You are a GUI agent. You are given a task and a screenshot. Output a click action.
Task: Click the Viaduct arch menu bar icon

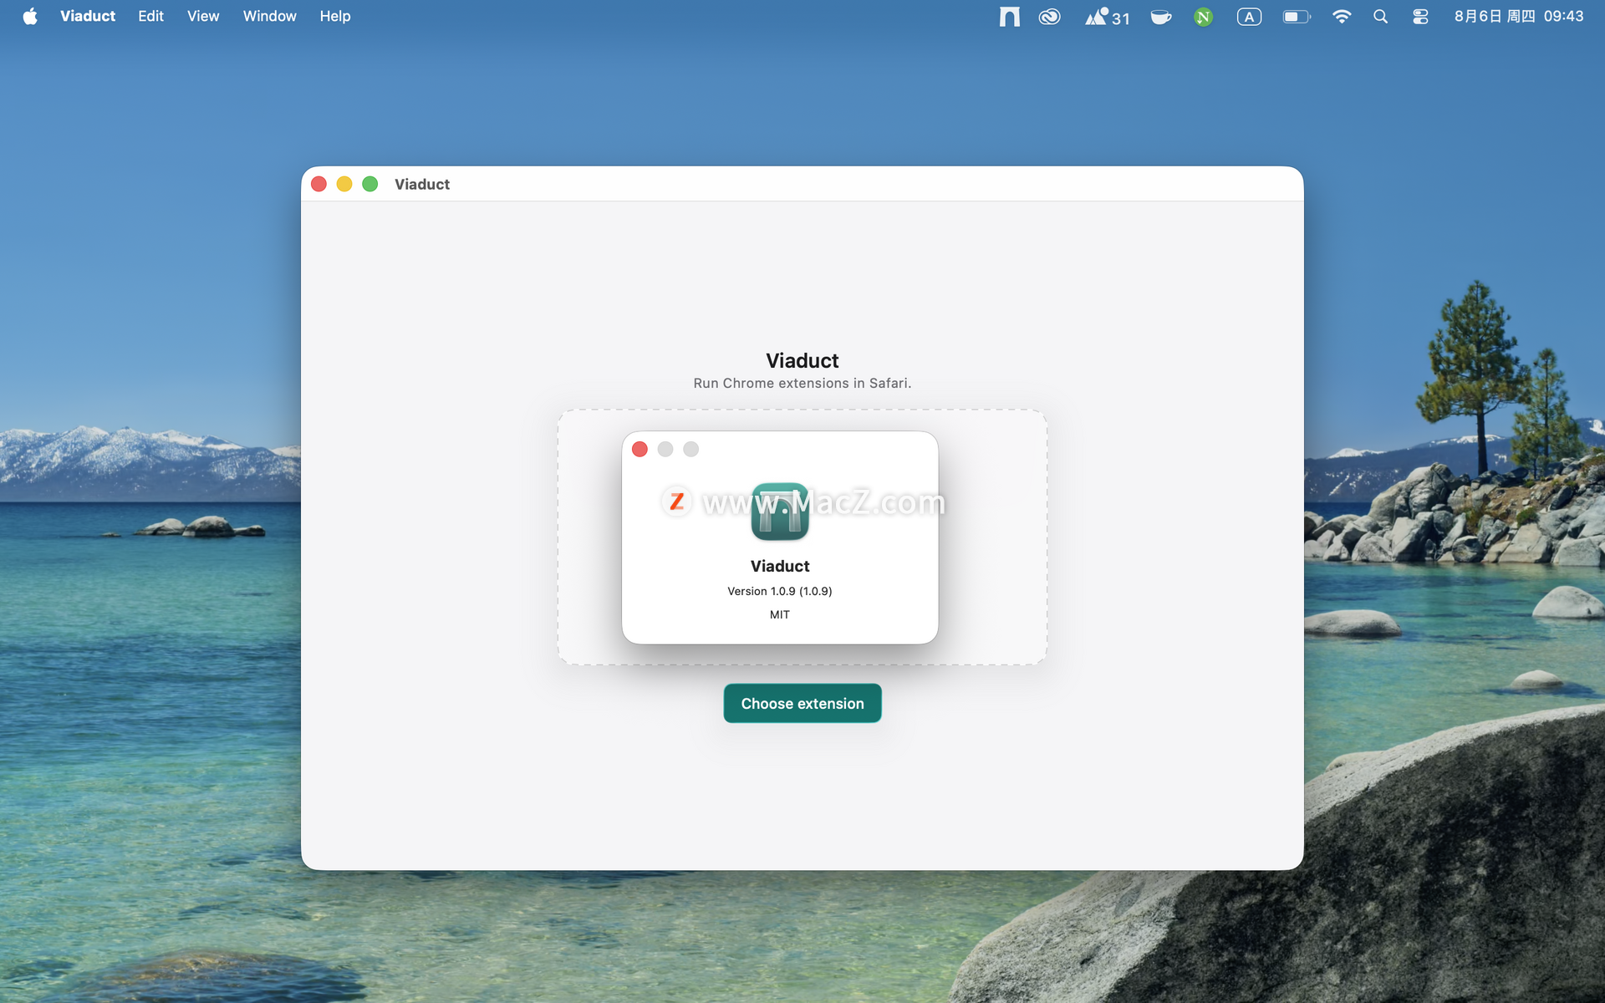(x=1009, y=17)
